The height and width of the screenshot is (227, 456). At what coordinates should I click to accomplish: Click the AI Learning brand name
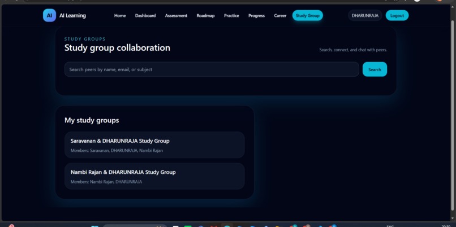[x=72, y=16]
